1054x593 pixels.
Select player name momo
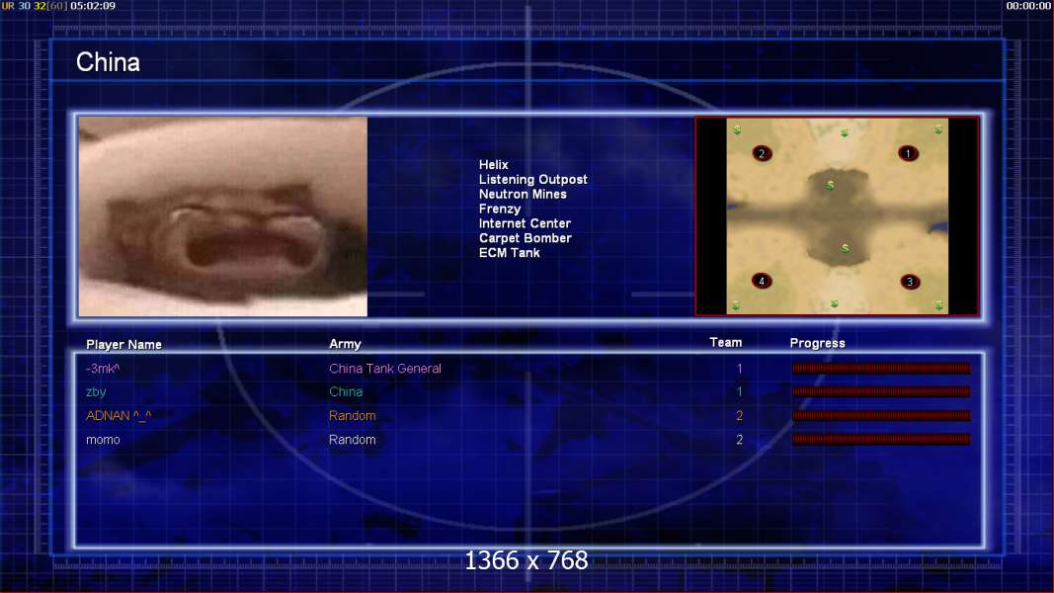[103, 440]
